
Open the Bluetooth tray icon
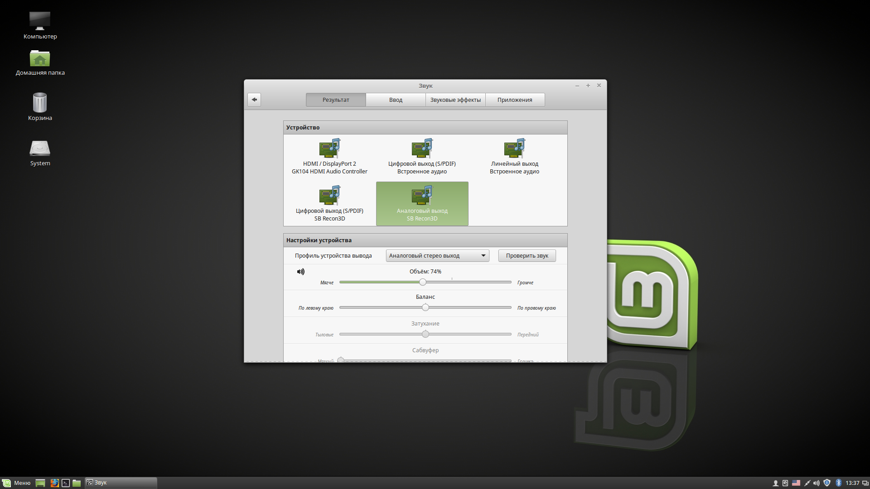point(838,483)
